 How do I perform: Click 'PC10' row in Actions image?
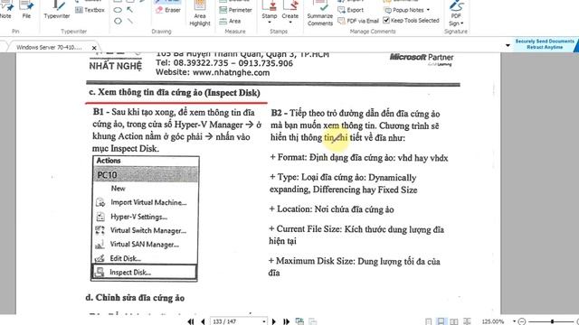(146, 174)
